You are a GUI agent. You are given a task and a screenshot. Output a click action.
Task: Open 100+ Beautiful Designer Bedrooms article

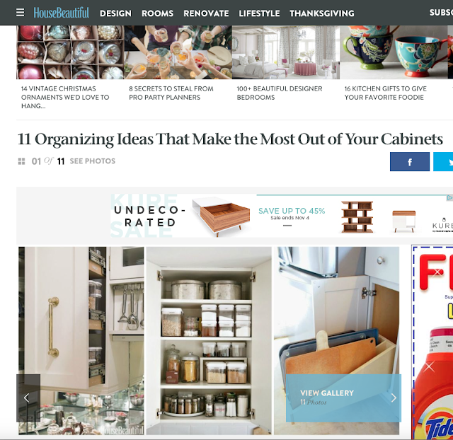(280, 93)
